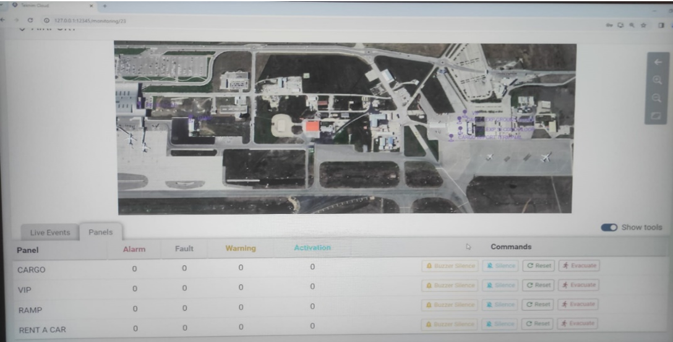Reset the VIP panel
This screenshot has width=673, height=342.
click(538, 285)
